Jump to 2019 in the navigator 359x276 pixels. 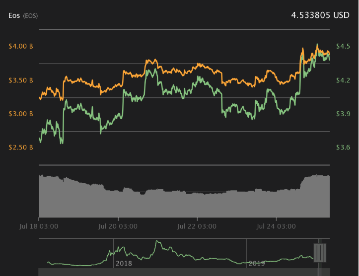pyautogui.click(x=256, y=263)
